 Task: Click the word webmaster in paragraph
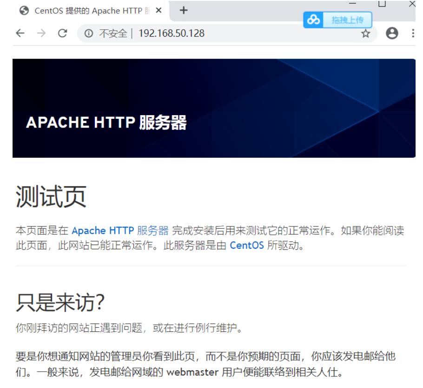click(x=192, y=372)
